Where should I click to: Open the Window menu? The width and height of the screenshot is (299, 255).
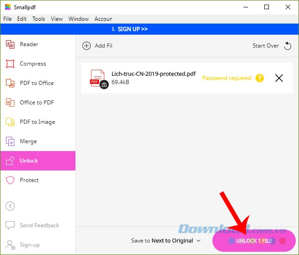pos(79,19)
